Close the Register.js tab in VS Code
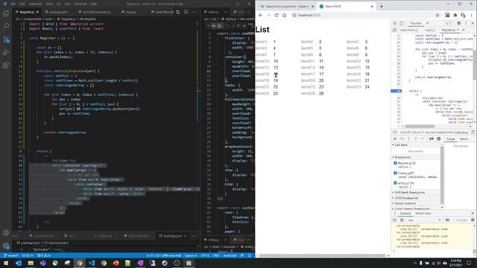This screenshot has width=477, height=268. [37, 12]
